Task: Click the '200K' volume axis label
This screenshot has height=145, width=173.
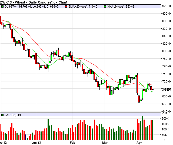Action: [165, 118]
